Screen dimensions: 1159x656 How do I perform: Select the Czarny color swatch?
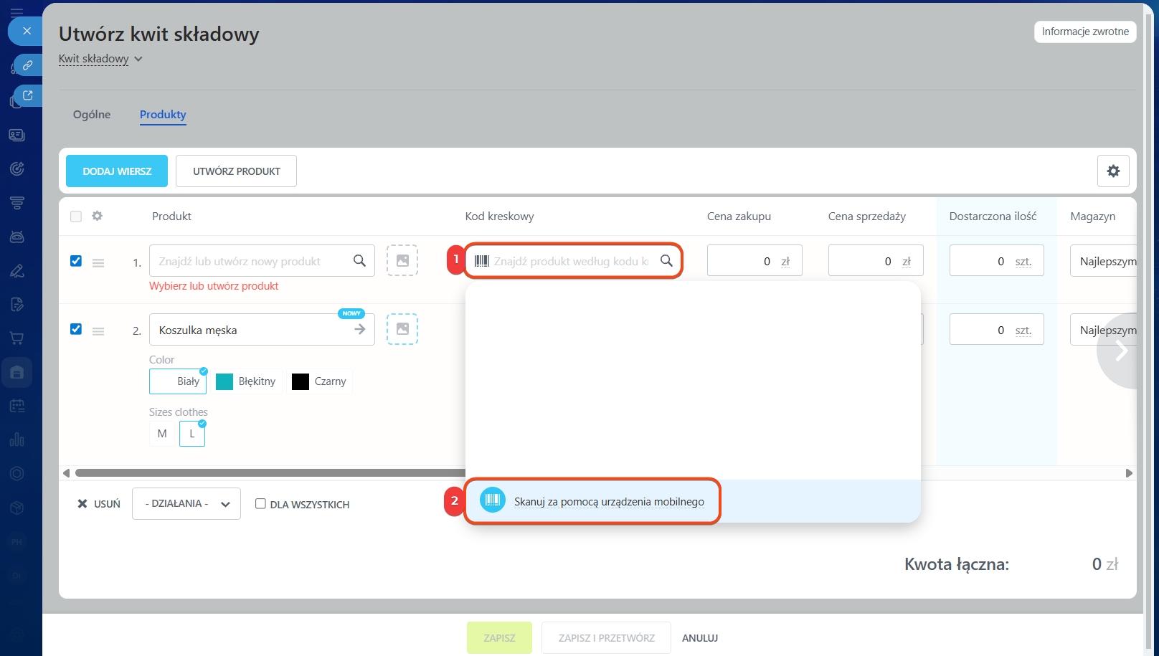319,381
